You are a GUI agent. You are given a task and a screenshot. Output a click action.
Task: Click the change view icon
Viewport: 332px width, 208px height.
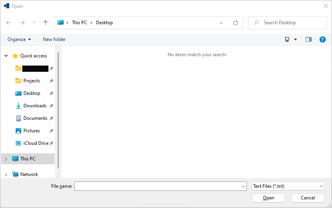coord(287,39)
